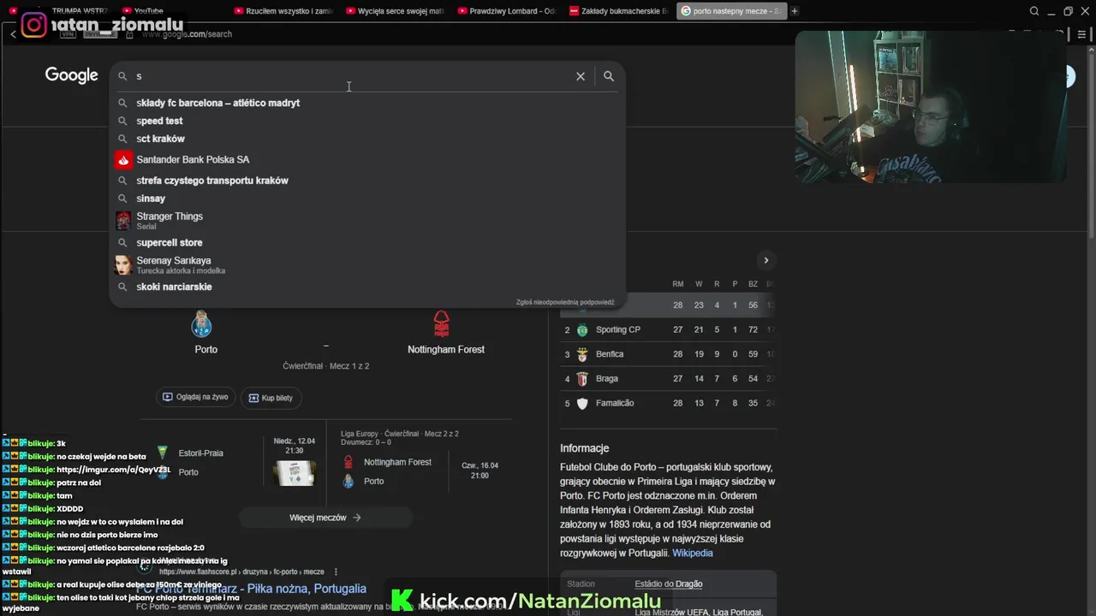Choose the 'sct kraków' suggestion

368,139
